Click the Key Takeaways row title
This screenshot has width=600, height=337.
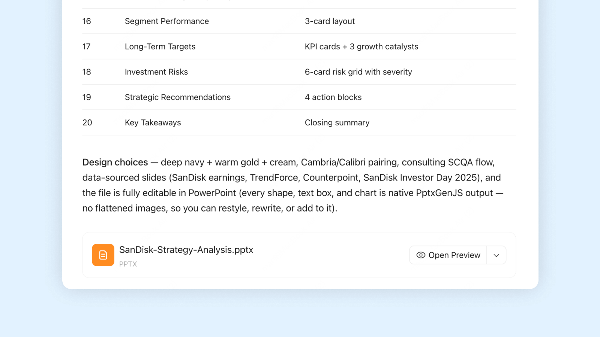(153, 123)
